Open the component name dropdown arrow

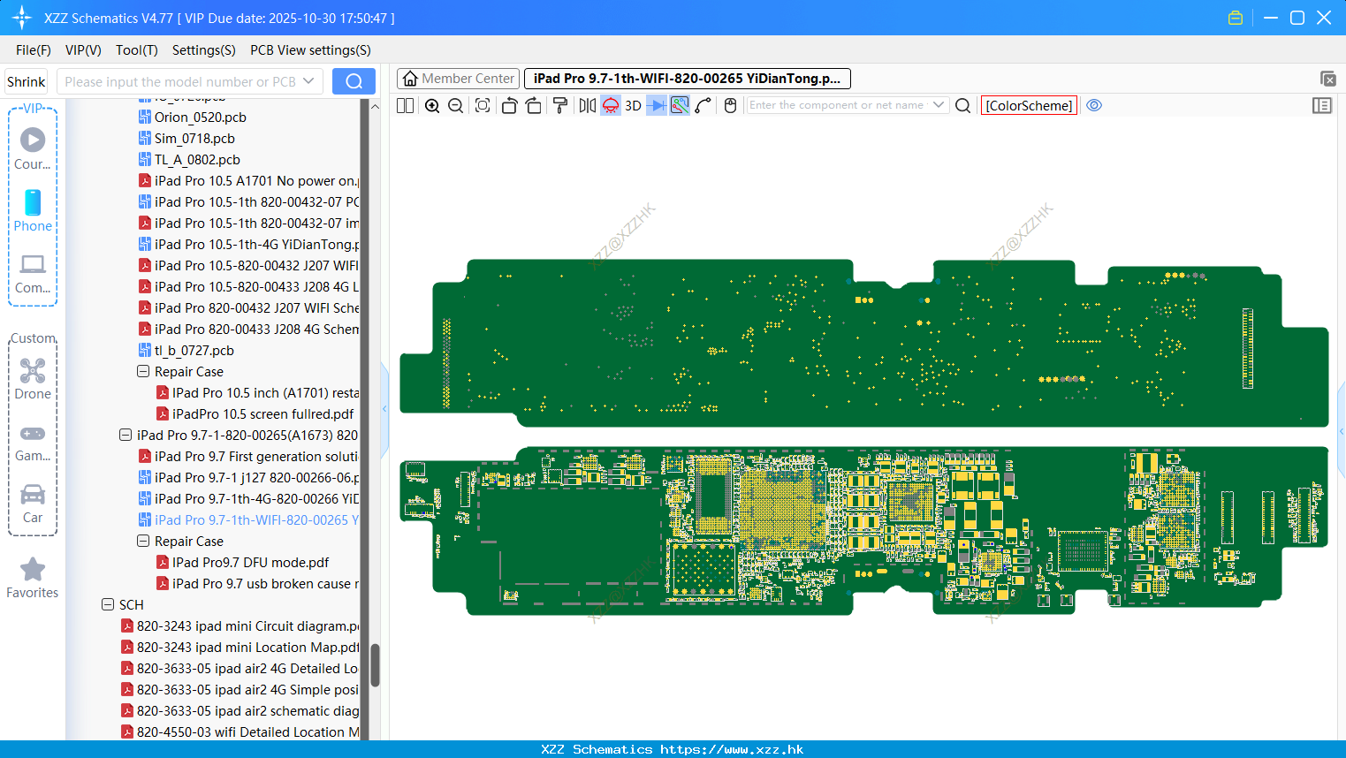939,105
